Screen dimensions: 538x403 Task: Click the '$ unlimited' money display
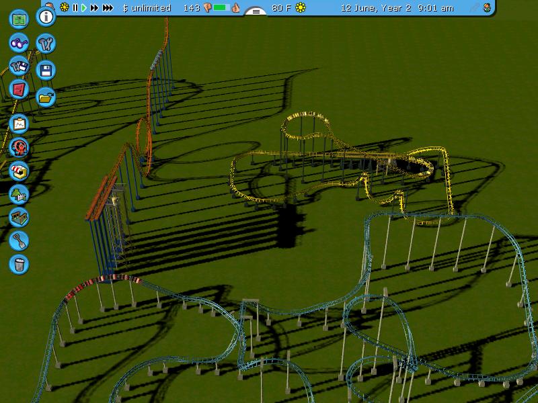click(x=147, y=8)
